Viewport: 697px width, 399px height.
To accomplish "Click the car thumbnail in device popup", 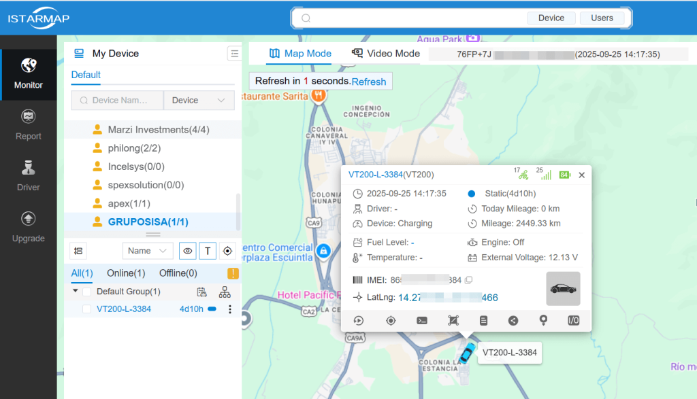I will pos(564,289).
